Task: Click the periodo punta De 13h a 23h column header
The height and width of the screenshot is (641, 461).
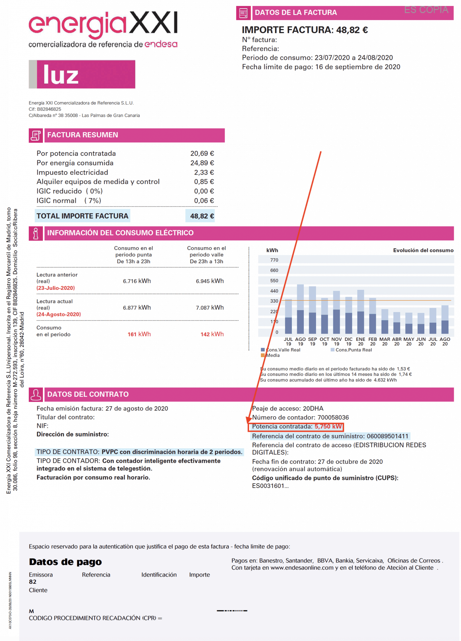Action: tap(133, 255)
